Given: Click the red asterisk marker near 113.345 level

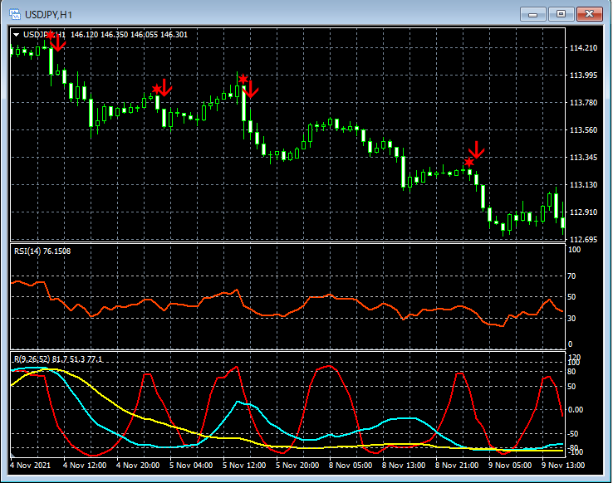Looking at the screenshot, I should [x=469, y=162].
